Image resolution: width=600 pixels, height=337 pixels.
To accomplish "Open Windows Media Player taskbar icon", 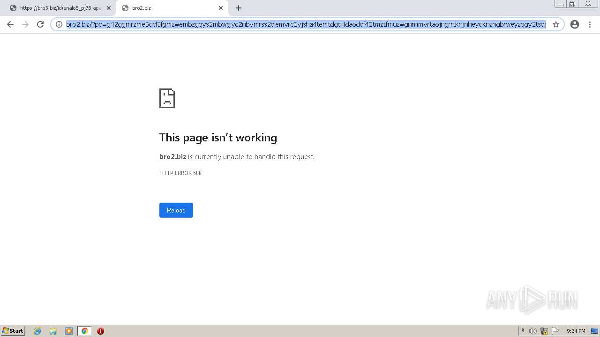I will pyautogui.click(x=69, y=331).
